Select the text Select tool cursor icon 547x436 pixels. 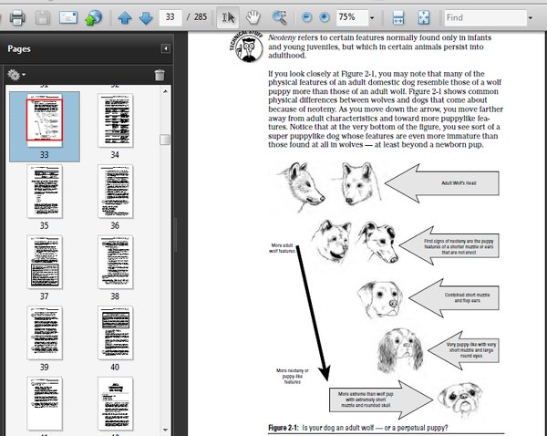click(x=228, y=17)
